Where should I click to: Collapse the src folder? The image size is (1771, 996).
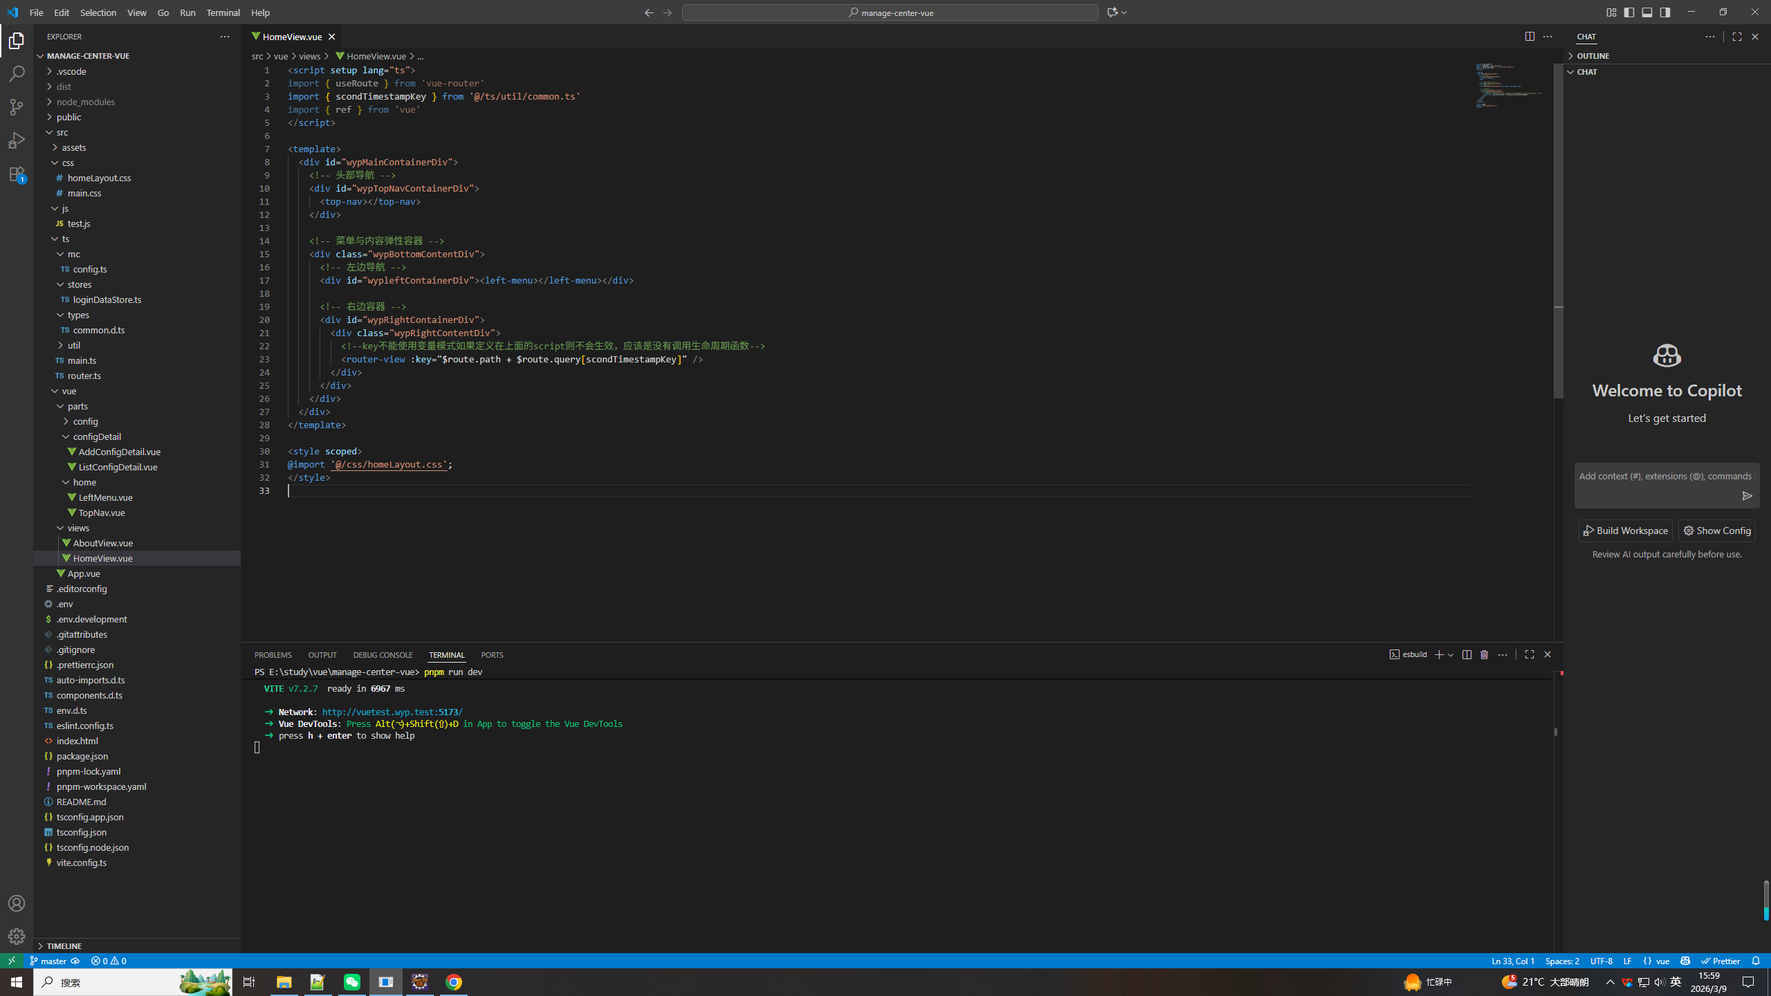pos(137,132)
